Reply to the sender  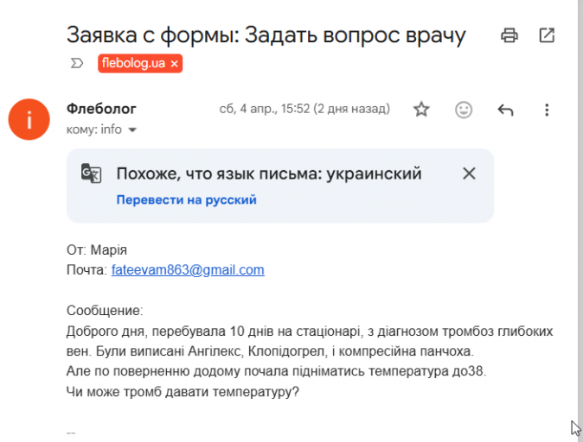(506, 110)
